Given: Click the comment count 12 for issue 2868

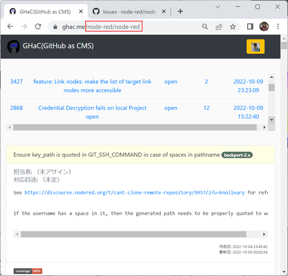Looking at the screenshot, I should coord(206,108).
